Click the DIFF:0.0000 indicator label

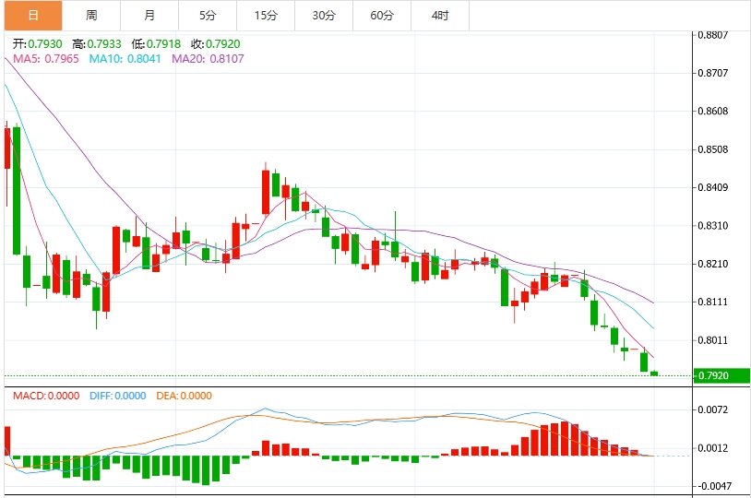click(x=118, y=396)
